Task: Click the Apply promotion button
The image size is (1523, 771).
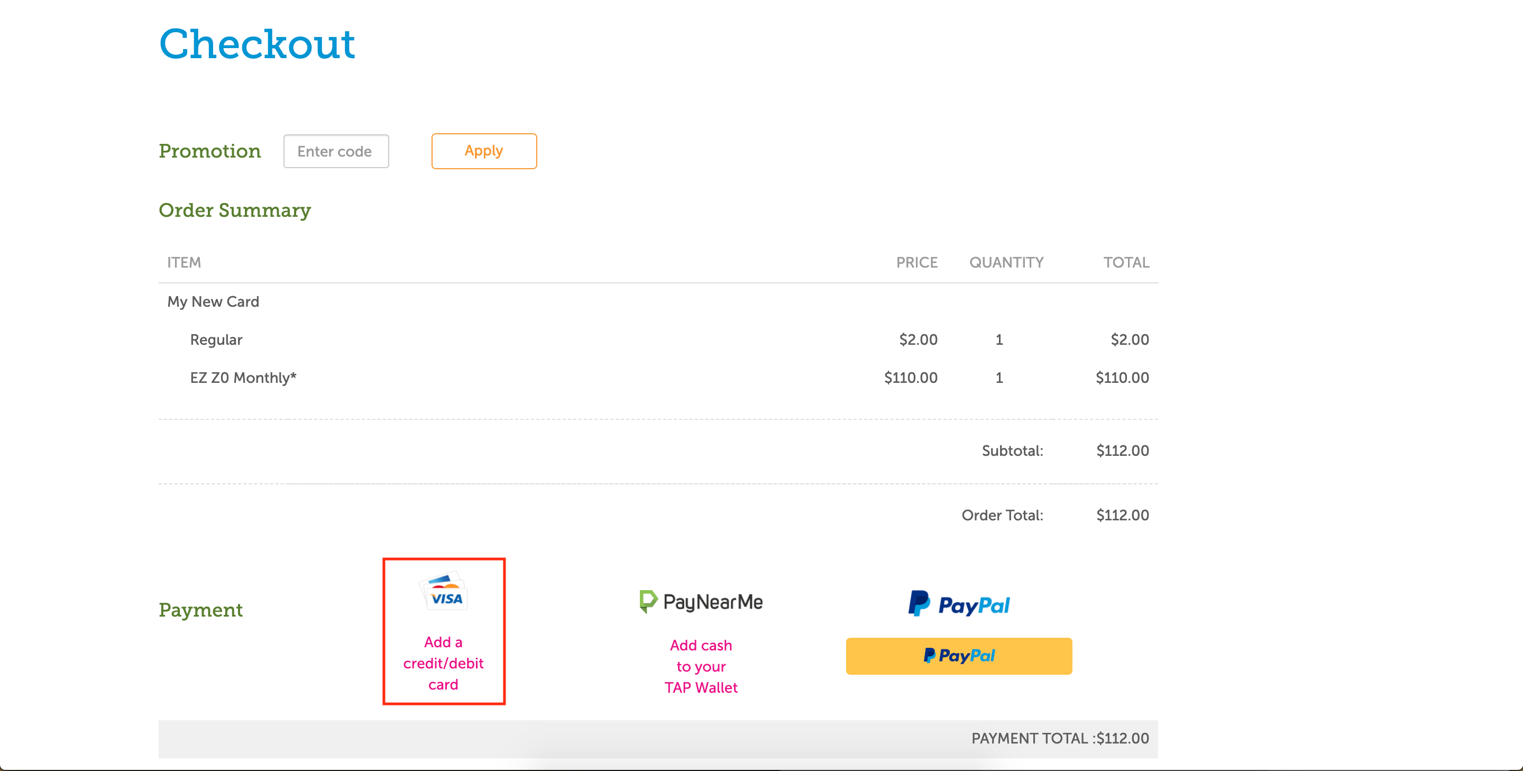Action: point(484,151)
